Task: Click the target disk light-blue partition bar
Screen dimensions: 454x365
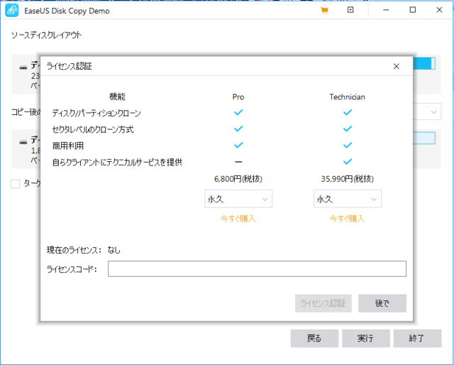Action: tap(424, 138)
